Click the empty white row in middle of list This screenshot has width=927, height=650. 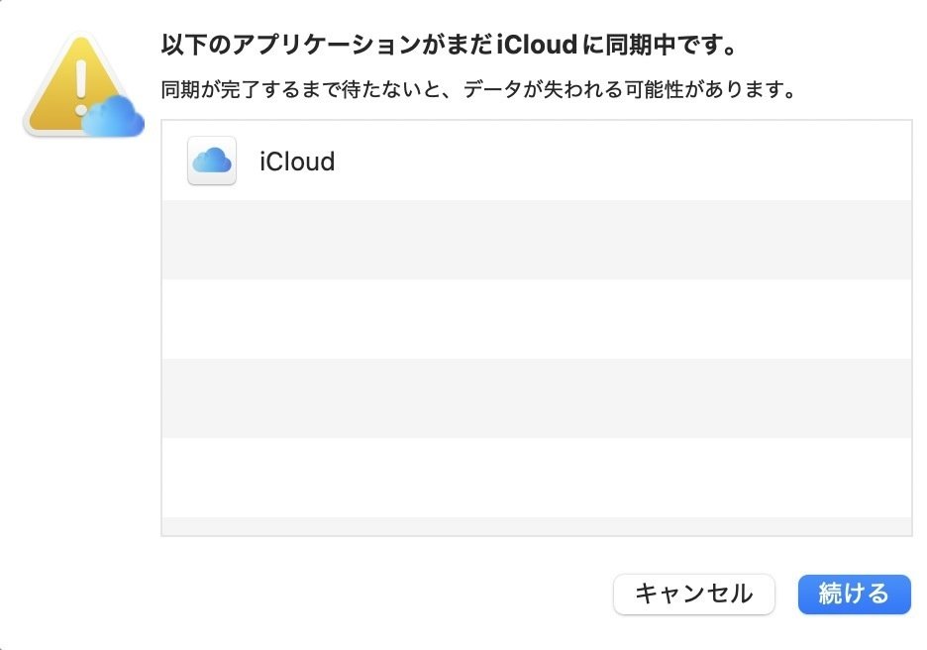(537, 319)
